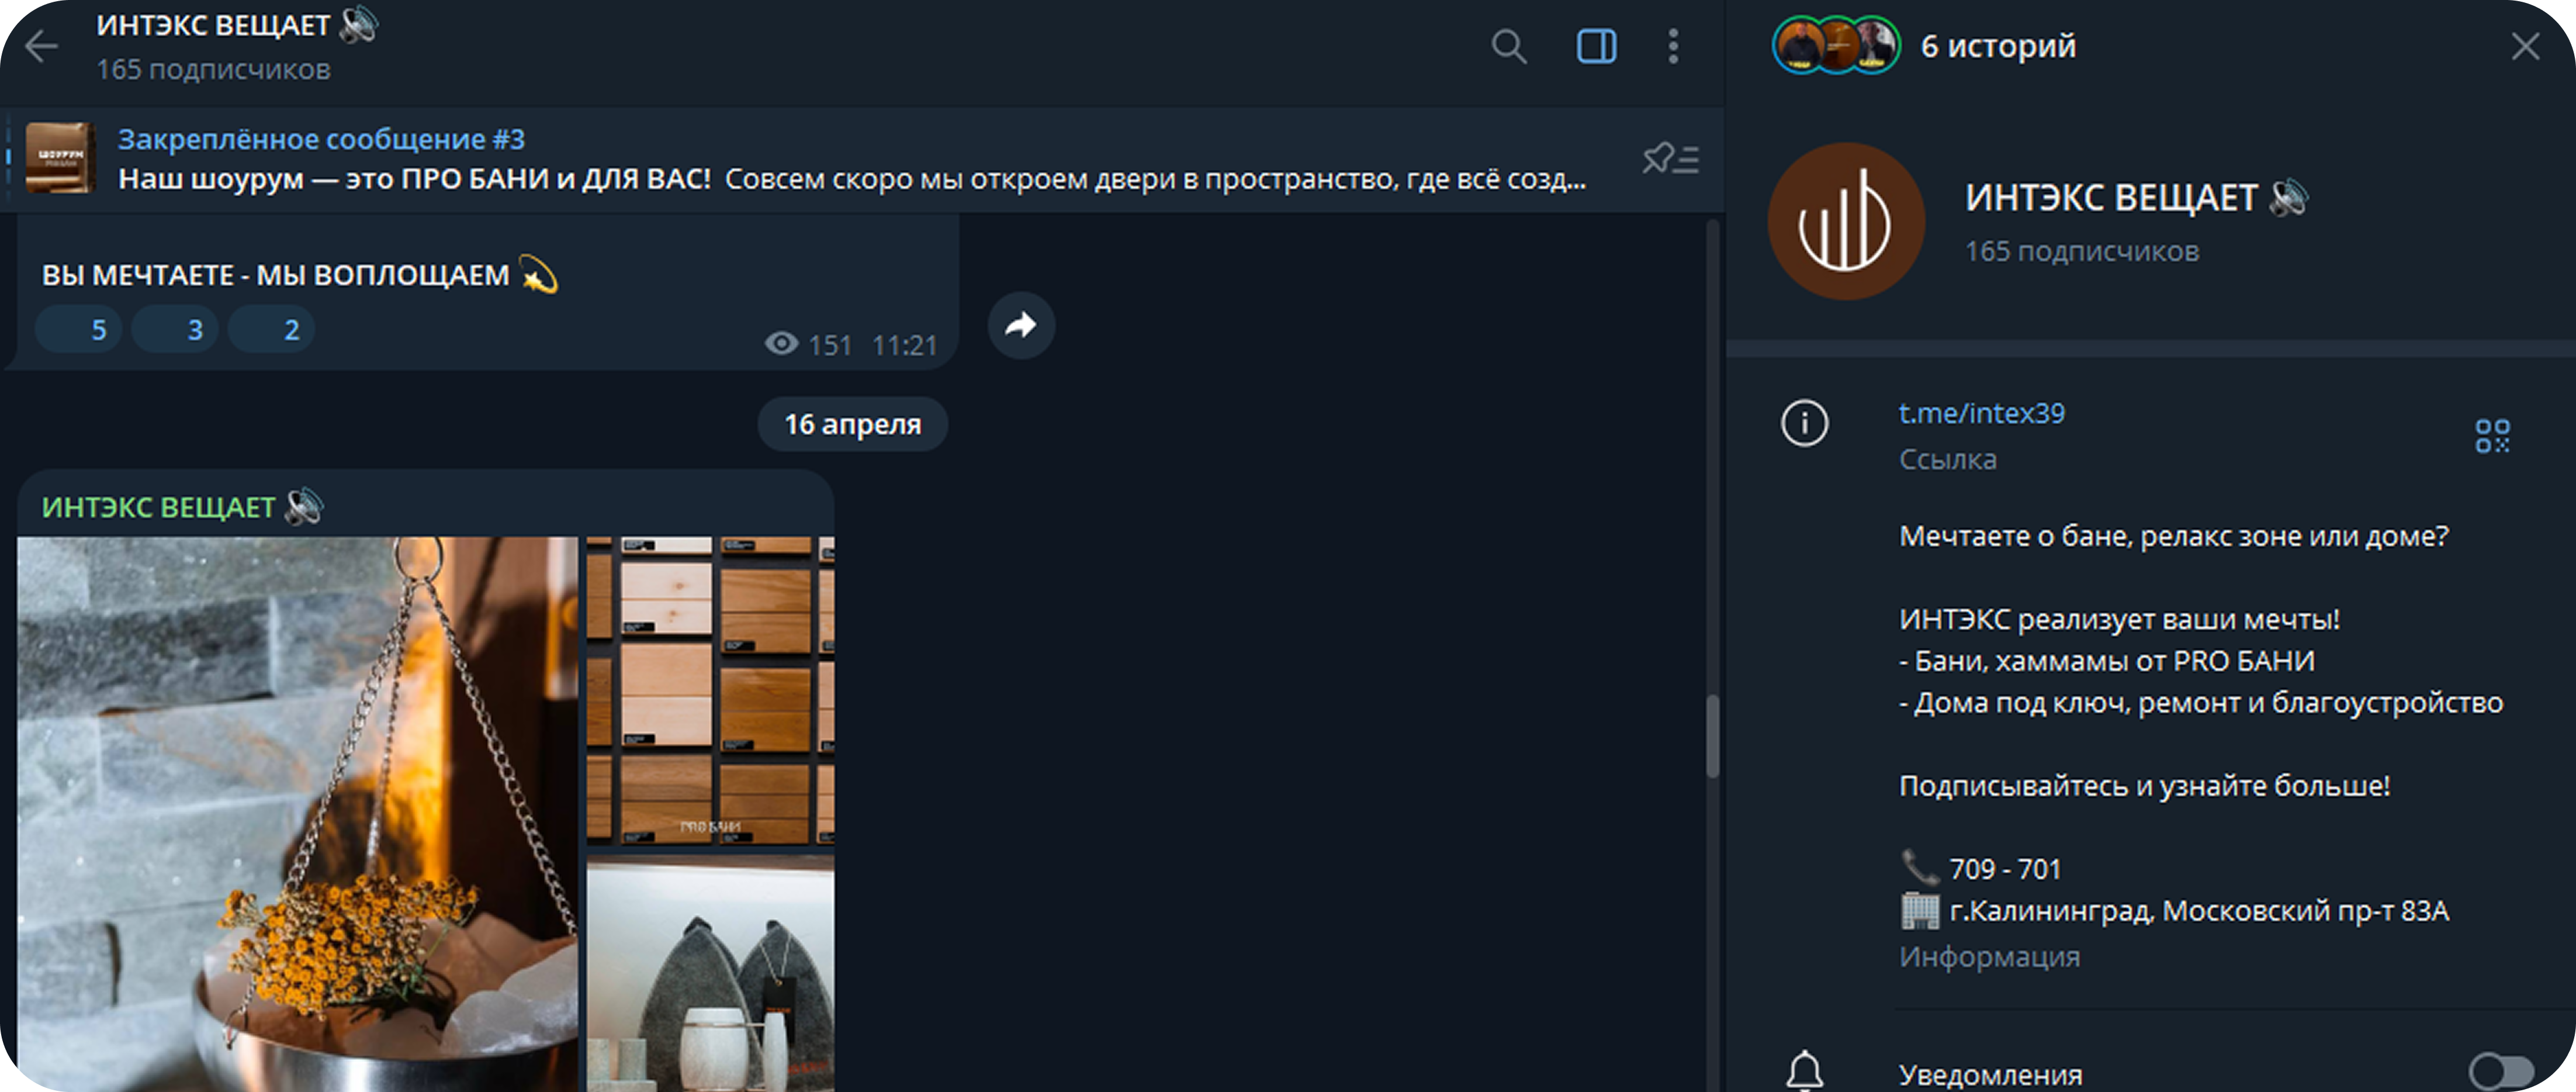2576x1092 pixels.
Task: Click the forward share arrow button
Action: pyautogui.click(x=1020, y=325)
